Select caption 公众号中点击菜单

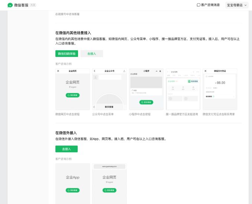103,114
